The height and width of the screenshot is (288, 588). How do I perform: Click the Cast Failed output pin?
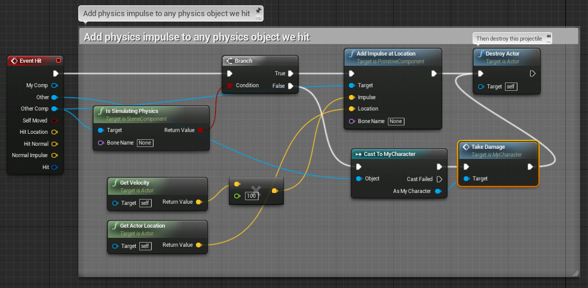coord(440,179)
